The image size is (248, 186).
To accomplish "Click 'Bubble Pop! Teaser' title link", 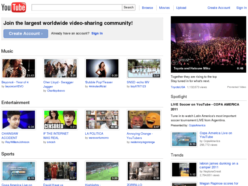I will tap(99, 82).
